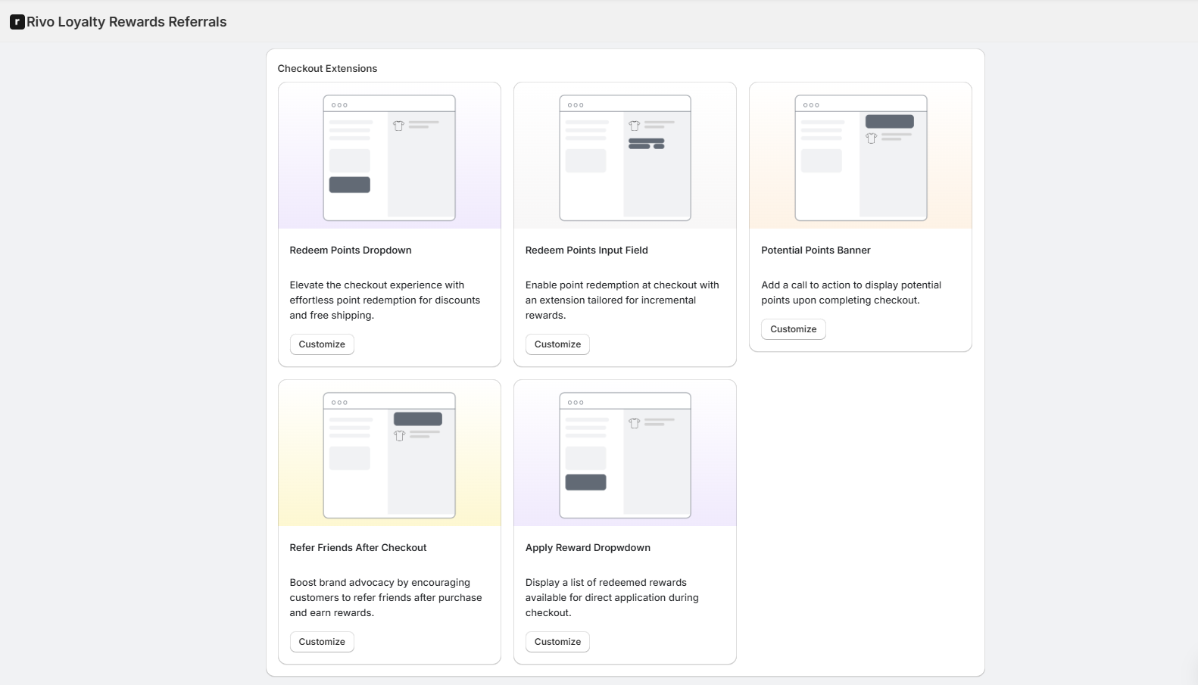
Task: Customize the Refer Friends After Checkout extension
Action: click(322, 642)
